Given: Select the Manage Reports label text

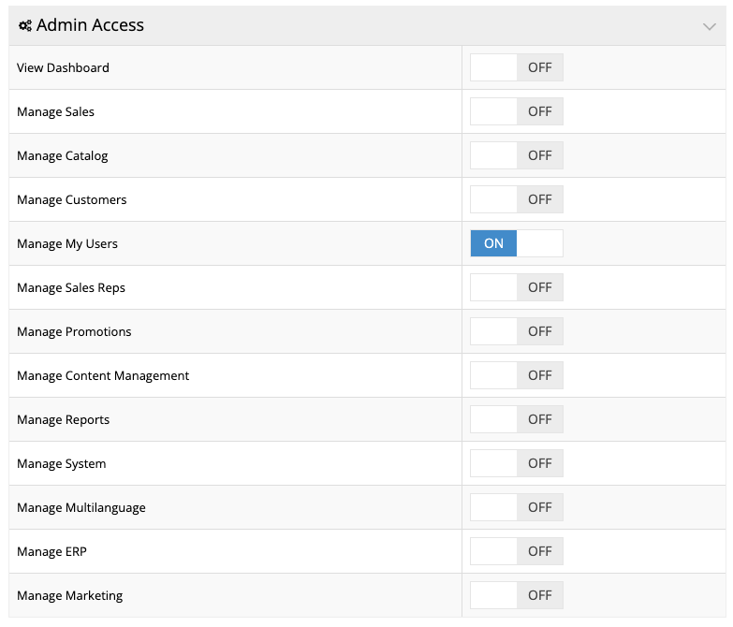Looking at the screenshot, I should [x=63, y=420].
